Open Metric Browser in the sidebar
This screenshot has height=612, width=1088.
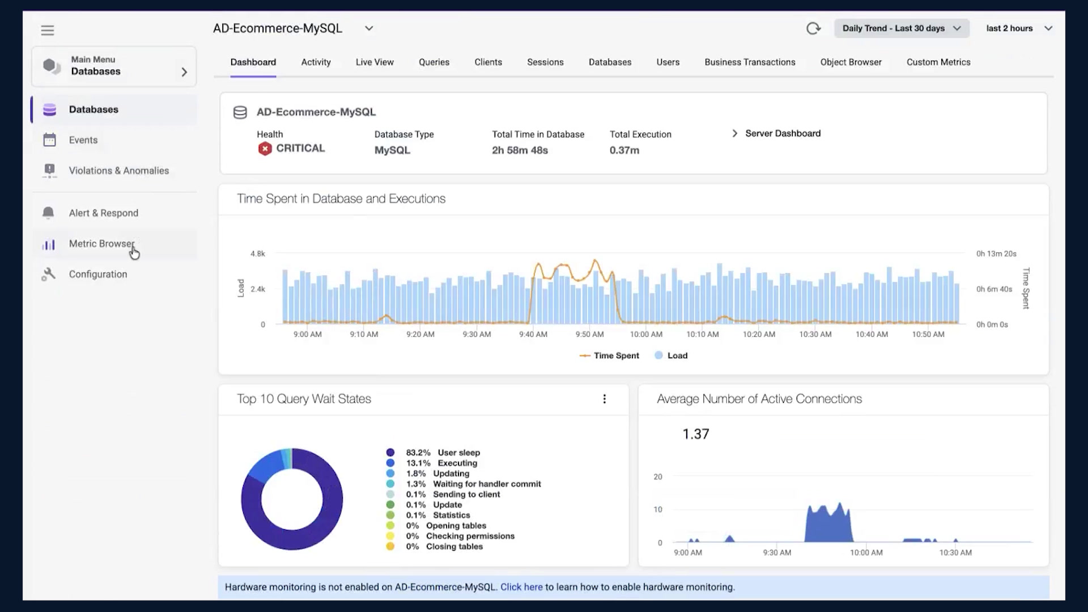[114, 244]
